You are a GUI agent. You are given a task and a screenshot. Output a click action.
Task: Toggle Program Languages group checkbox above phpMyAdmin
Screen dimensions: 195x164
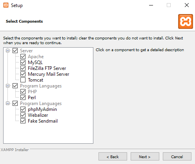coord(15,103)
